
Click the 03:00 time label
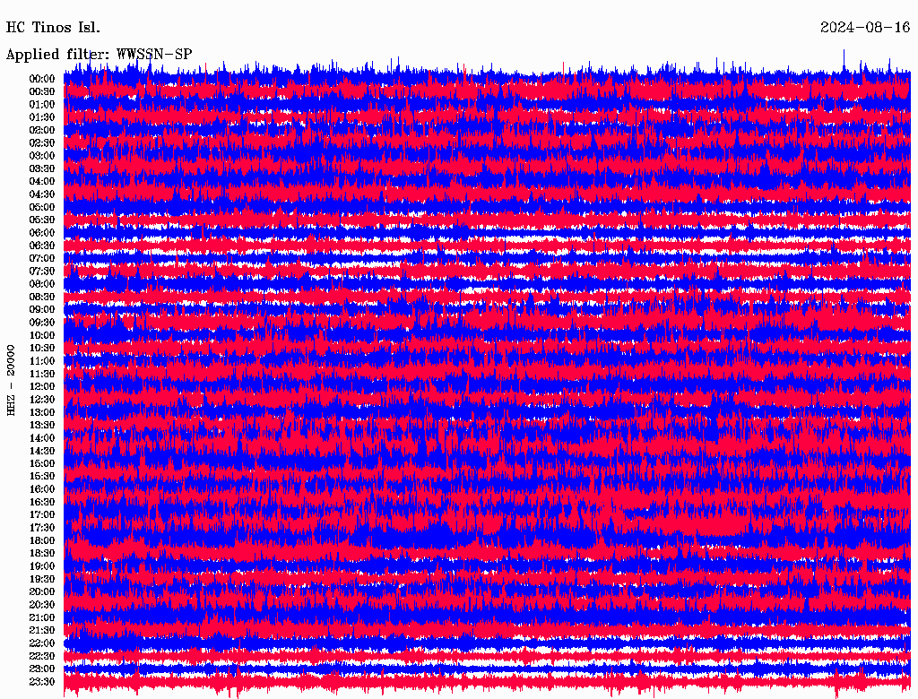click(x=42, y=156)
